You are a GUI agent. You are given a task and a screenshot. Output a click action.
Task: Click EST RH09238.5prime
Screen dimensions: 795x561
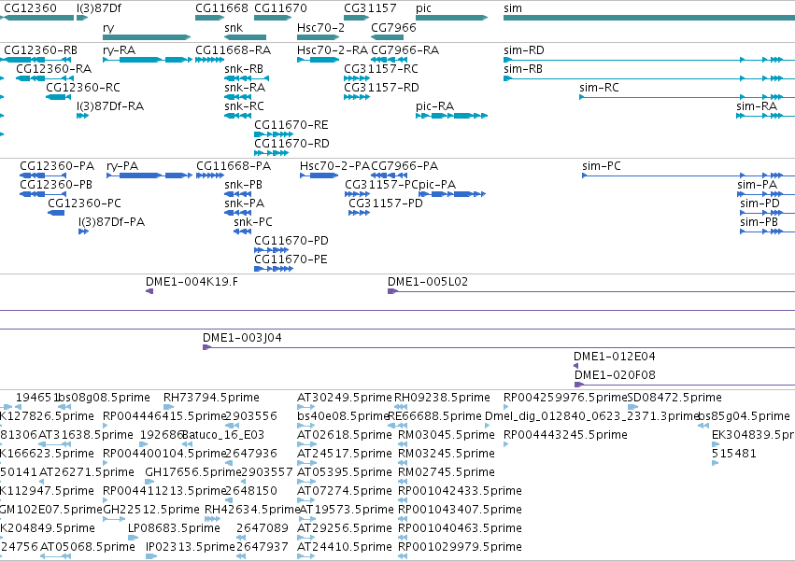(442, 398)
